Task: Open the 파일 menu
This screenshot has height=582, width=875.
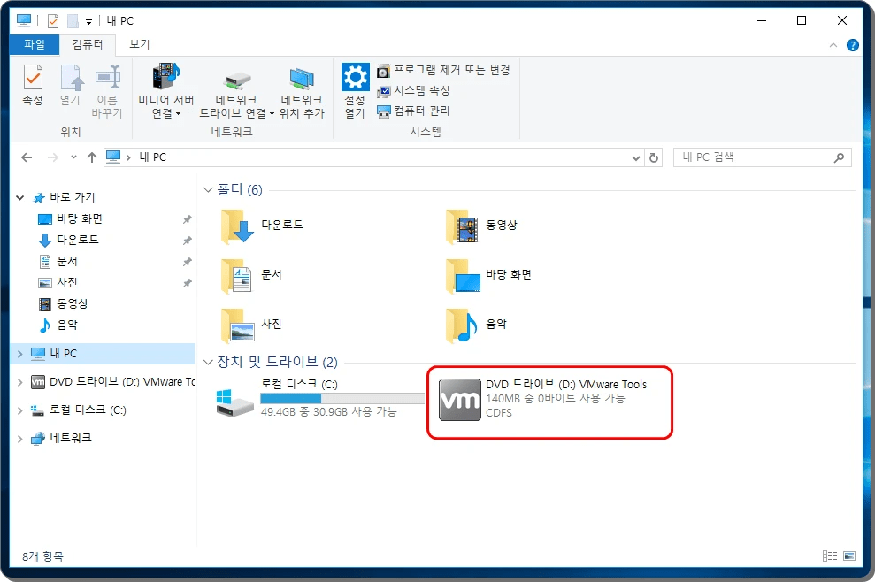Action: [x=34, y=43]
